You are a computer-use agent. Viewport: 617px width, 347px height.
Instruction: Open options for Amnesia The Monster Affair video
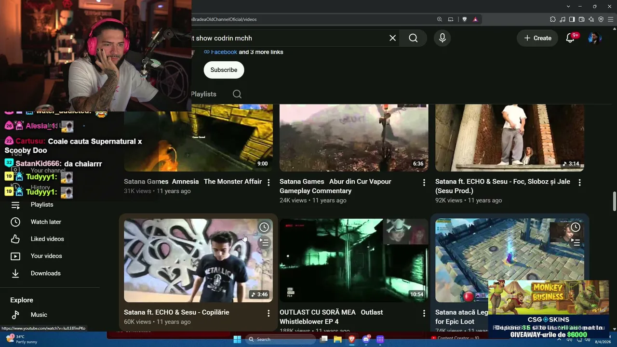(x=268, y=183)
